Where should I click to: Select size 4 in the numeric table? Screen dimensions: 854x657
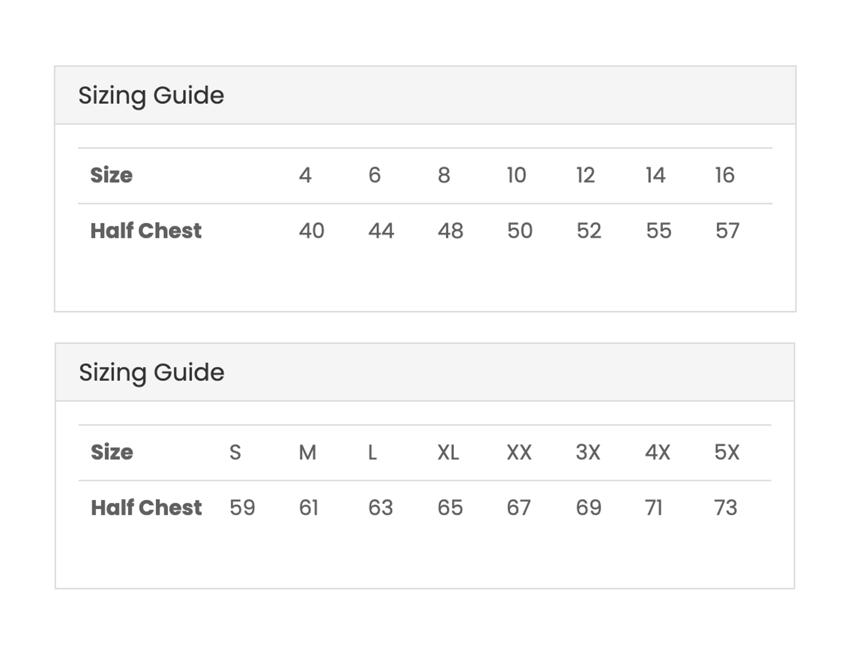click(305, 175)
